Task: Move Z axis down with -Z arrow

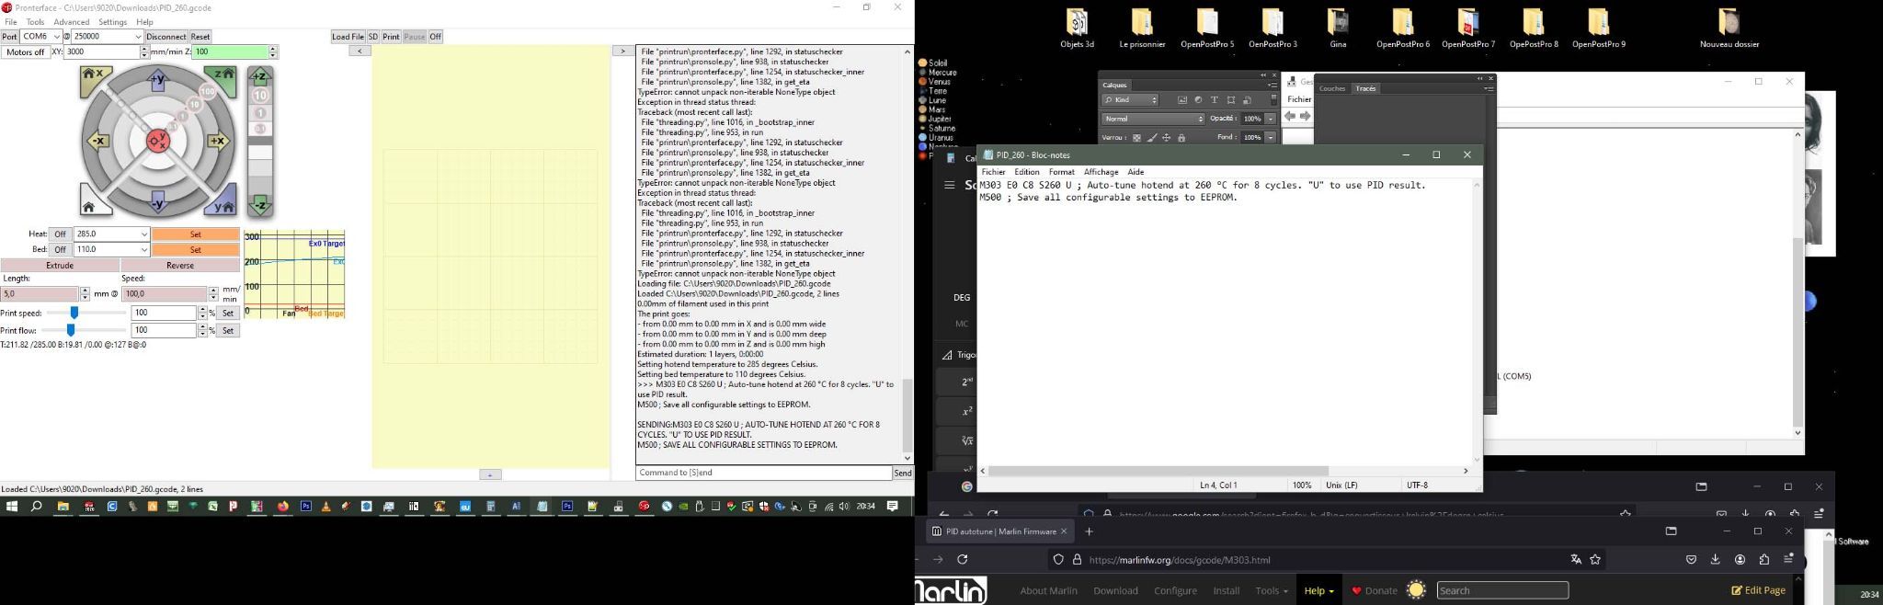Action: (x=260, y=205)
